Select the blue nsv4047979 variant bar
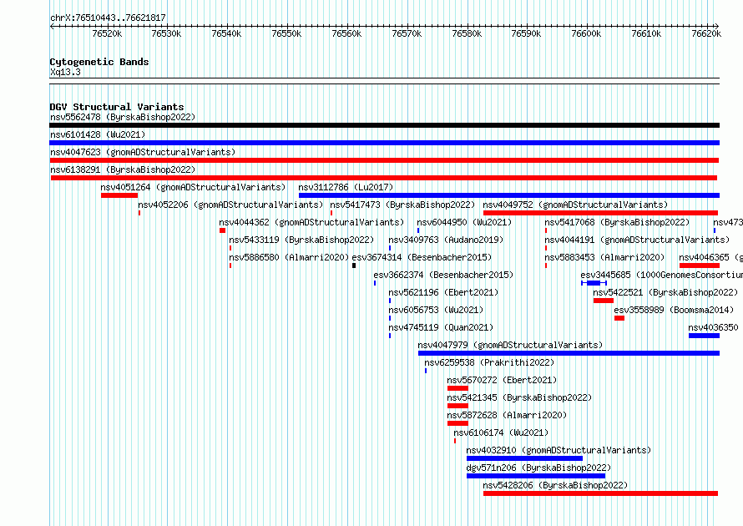The width and height of the screenshot is (743, 526). [x=569, y=353]
